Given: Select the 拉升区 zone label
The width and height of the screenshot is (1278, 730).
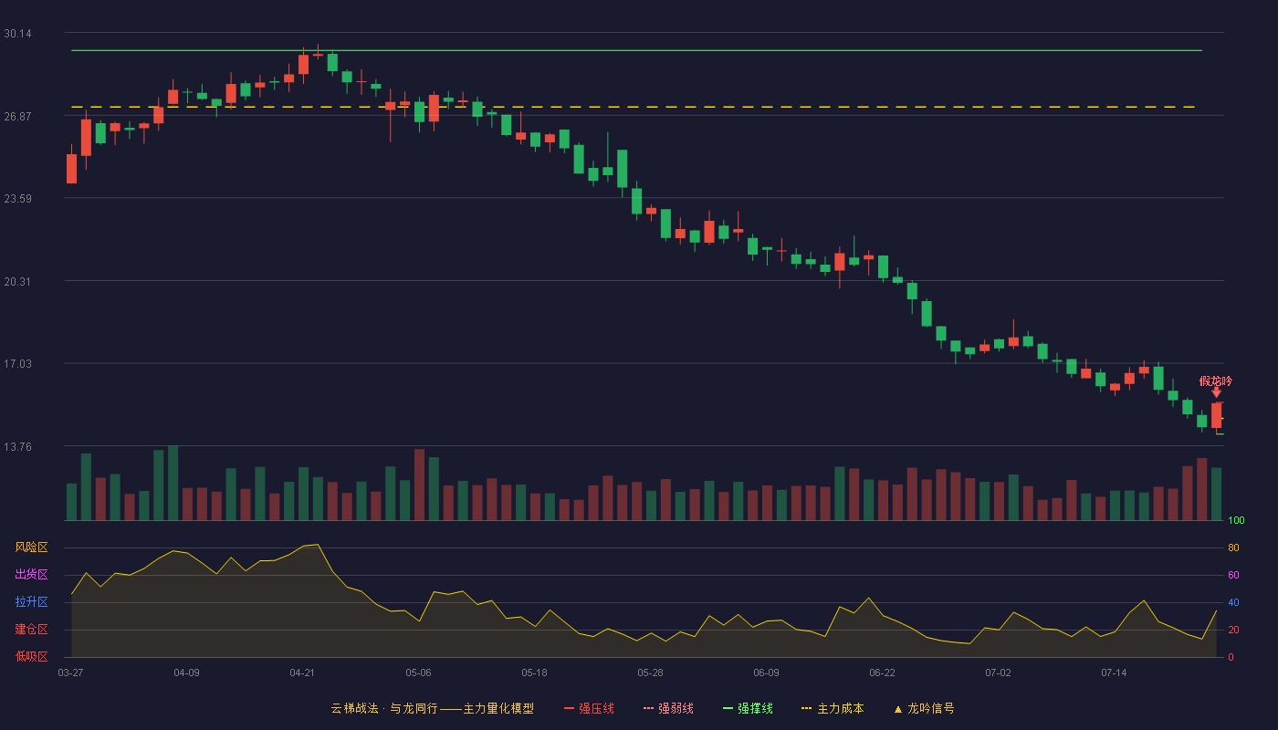Looking at the screenshot, I should [x=31, y=602].
